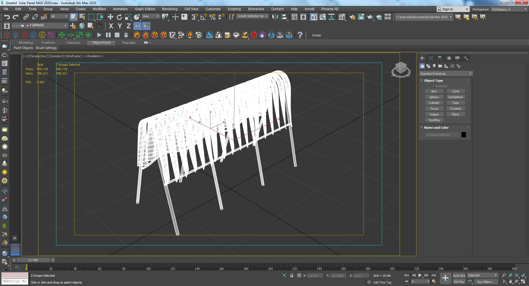529x286 pixels.
Task: Select the Select and Move tool
Action: [110, 17]
